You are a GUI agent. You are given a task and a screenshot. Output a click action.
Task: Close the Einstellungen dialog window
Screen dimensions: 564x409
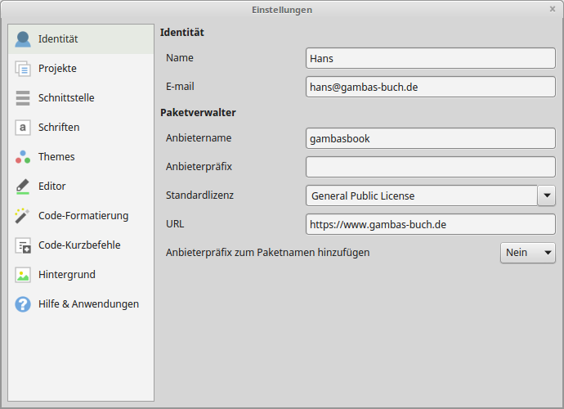tap(553, 9)
